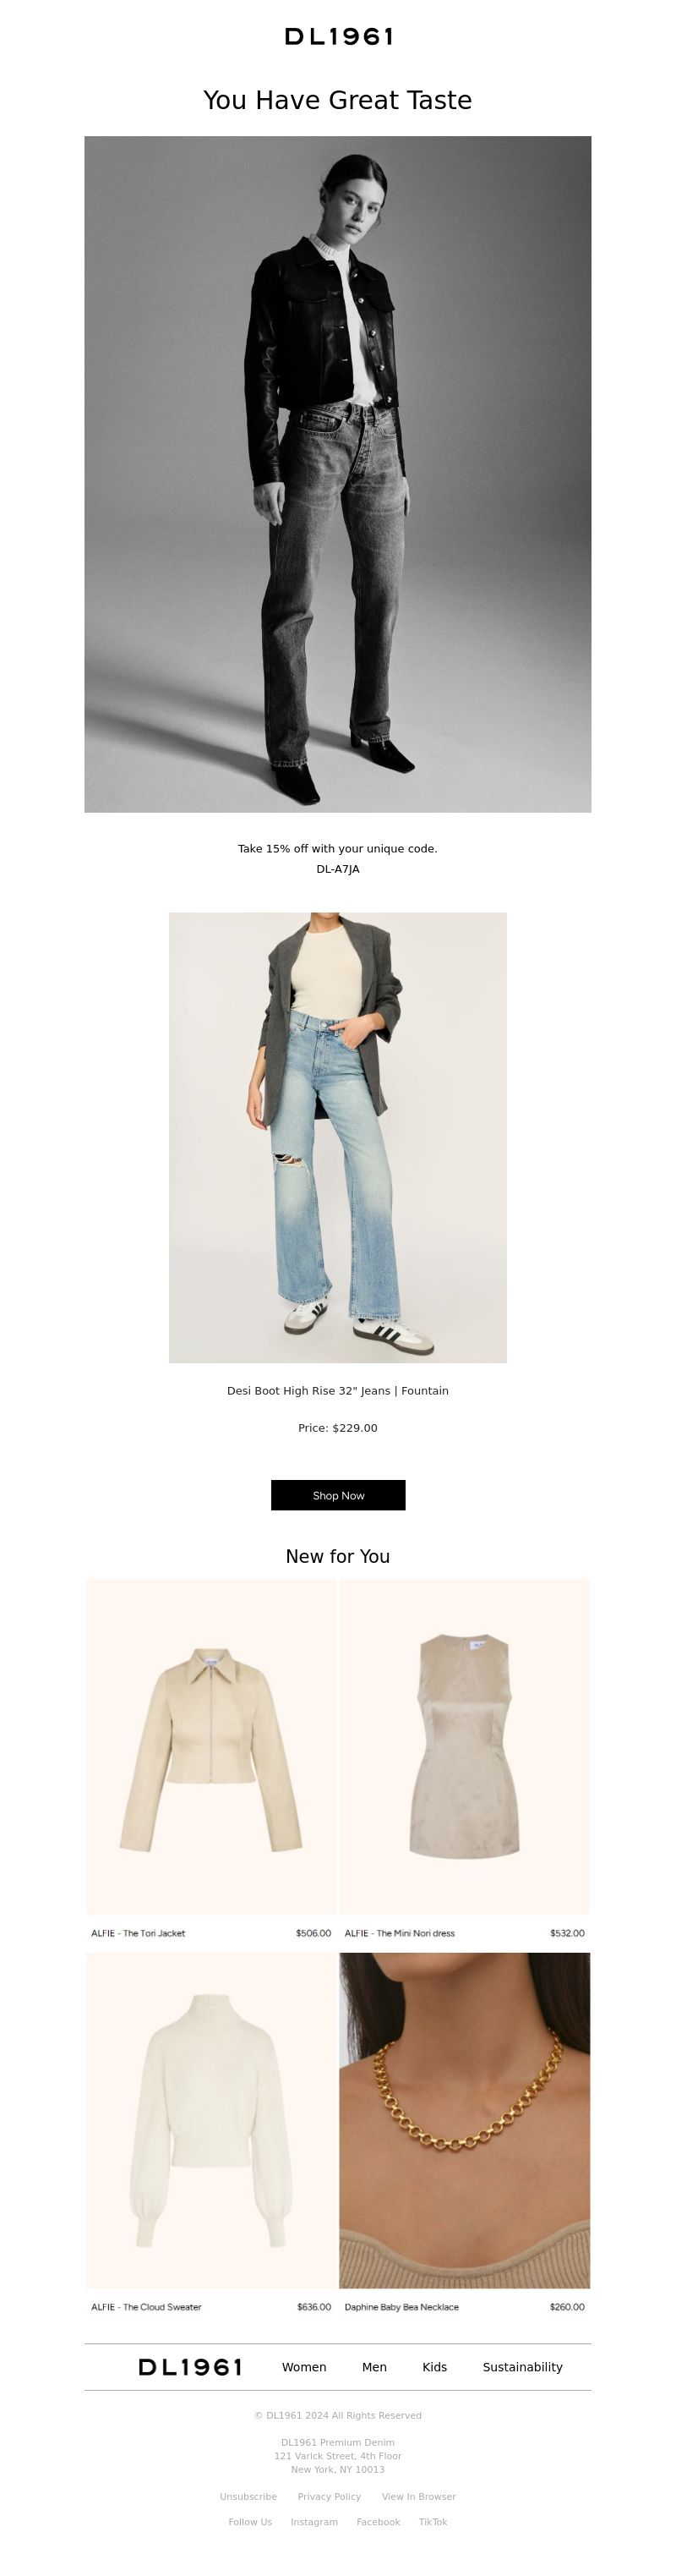The height and width of the screenshot is (2576, 676).
Task: Open the Daphne Baby Bea Necklace image
Action: pos(464,2120)
